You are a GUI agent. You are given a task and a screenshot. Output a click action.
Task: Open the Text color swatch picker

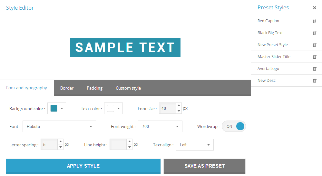[x=113, y=109]
